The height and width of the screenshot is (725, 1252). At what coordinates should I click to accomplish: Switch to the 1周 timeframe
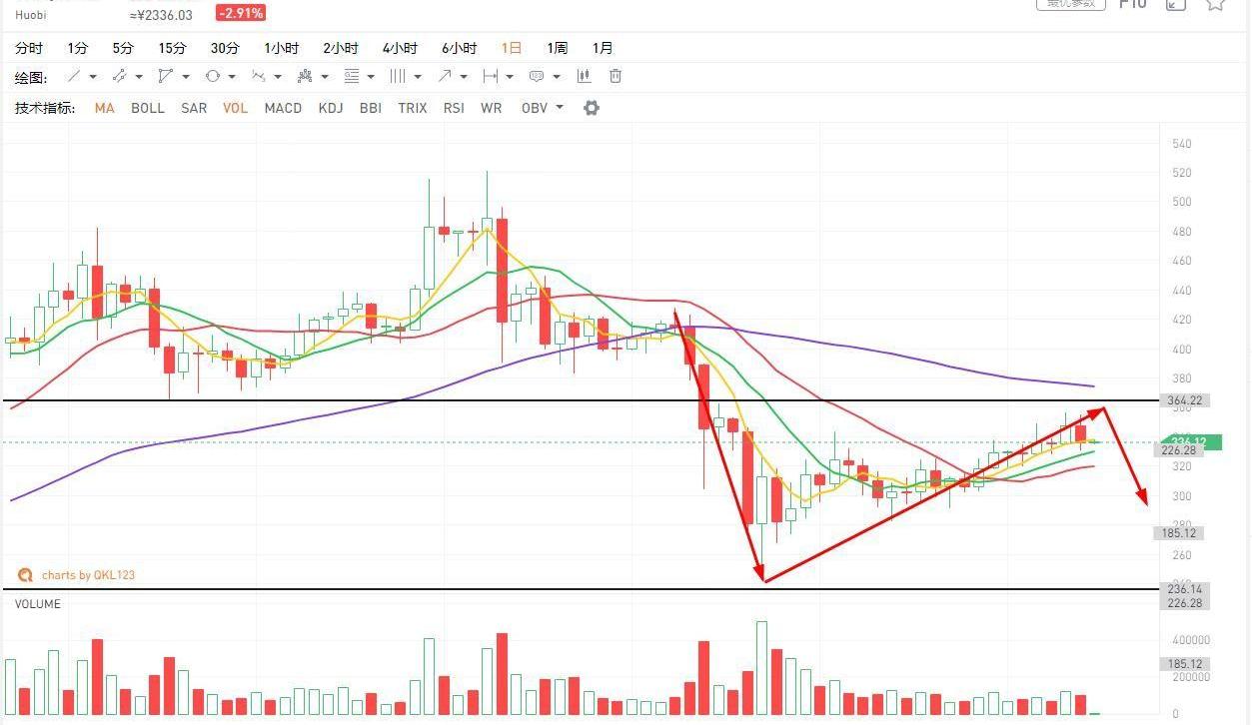[x=557, y=48]
